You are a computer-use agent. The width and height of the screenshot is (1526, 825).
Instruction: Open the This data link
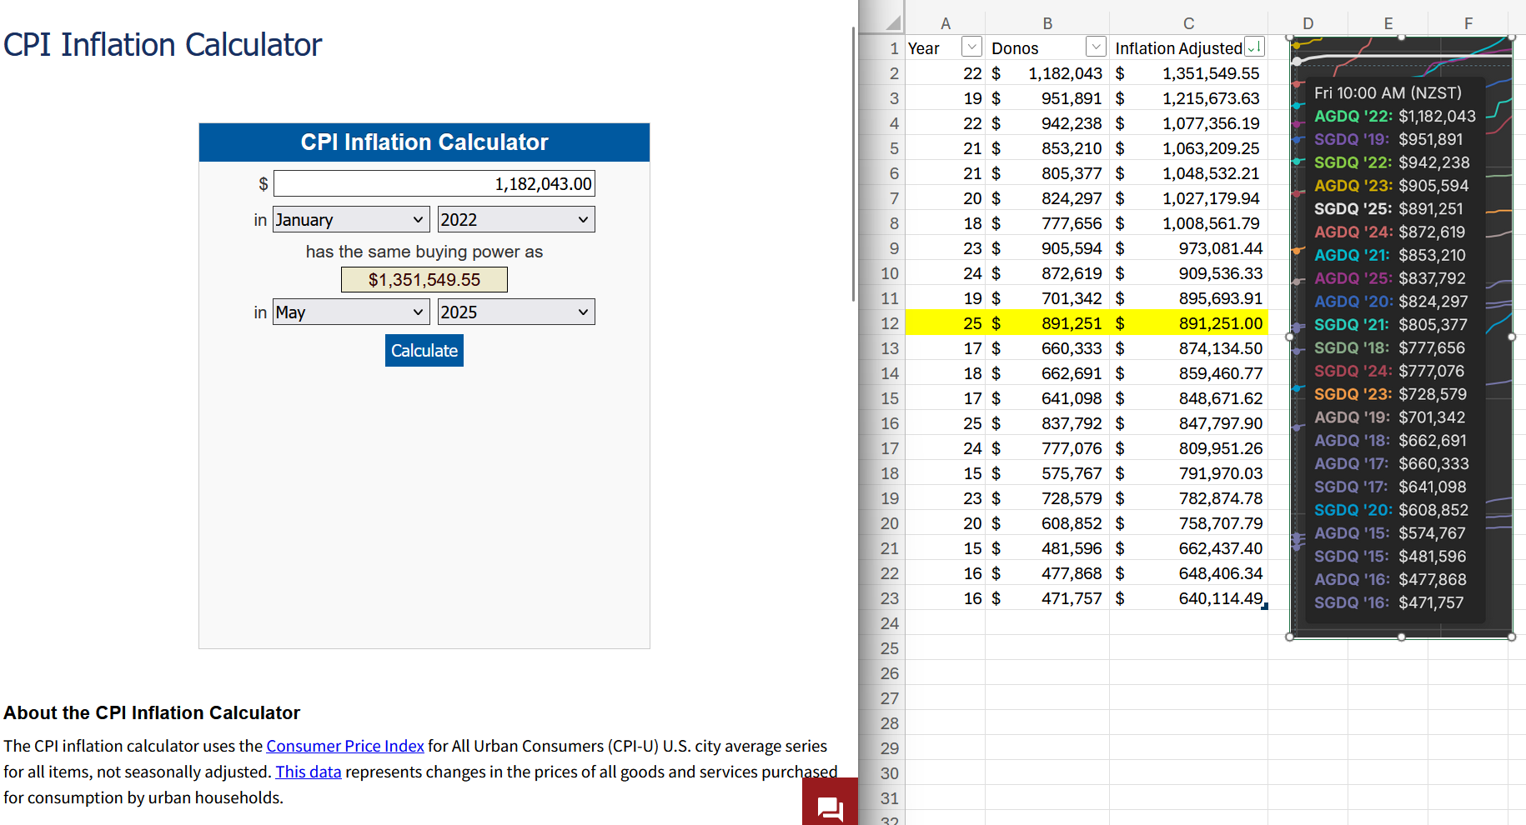(x=309, y=772)
